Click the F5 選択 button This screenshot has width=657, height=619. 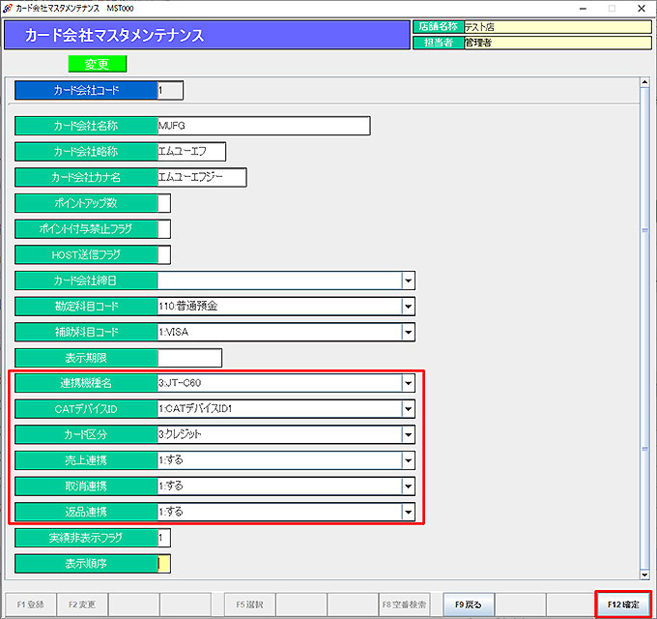tap(249, 604)
